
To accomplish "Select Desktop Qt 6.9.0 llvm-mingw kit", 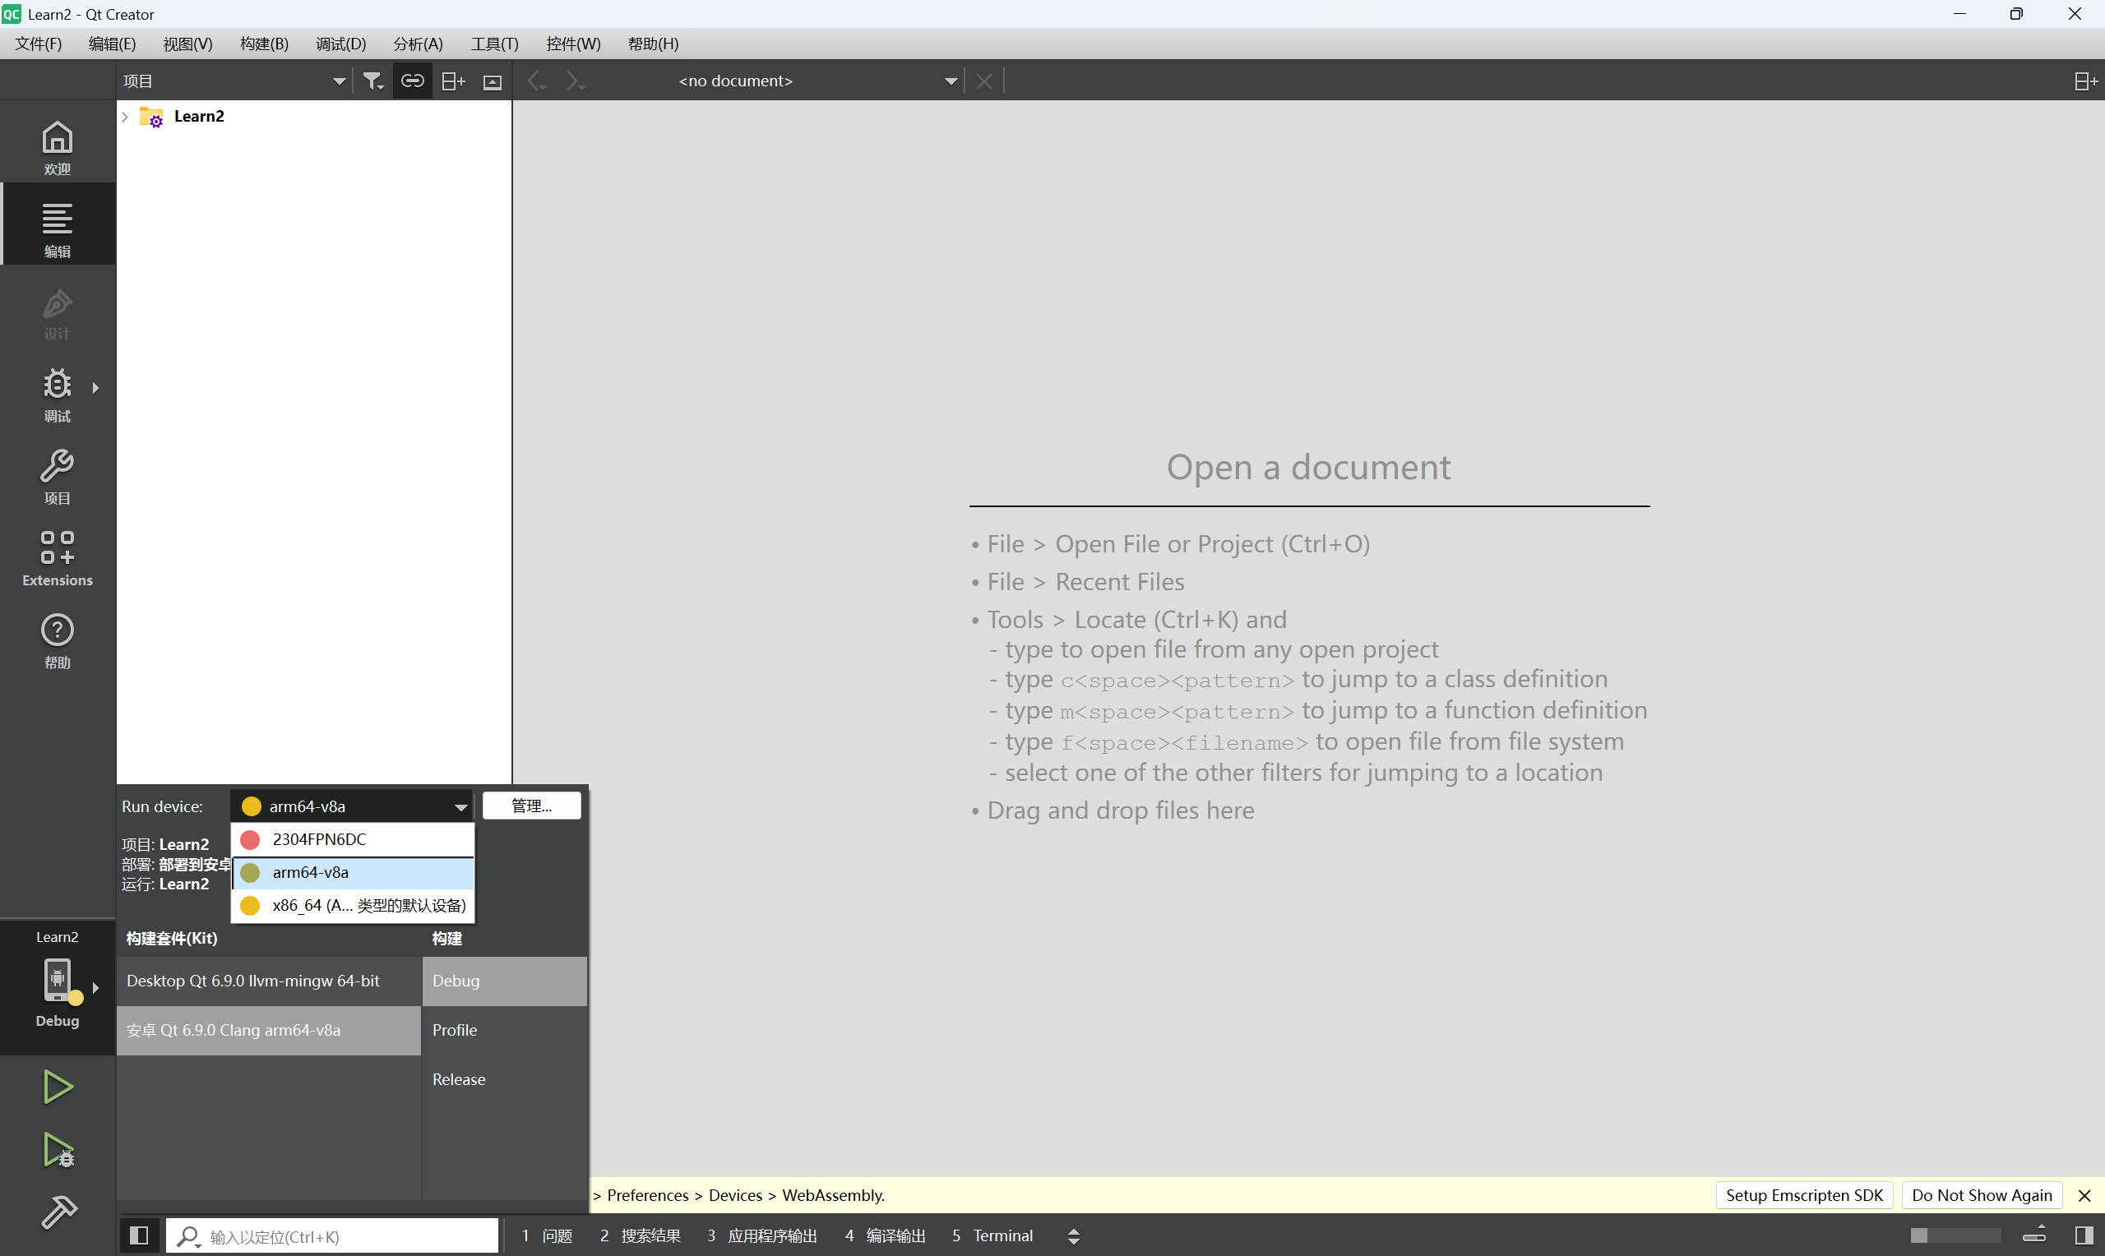I will (268, 981).
